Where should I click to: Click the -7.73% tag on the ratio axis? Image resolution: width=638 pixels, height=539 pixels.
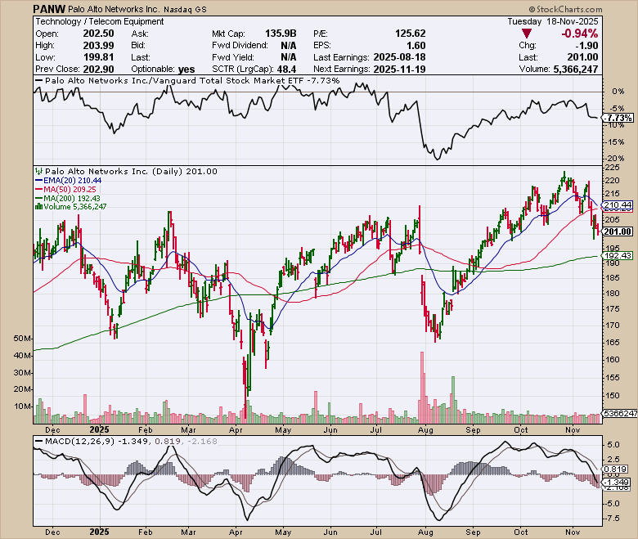pos(618,118)
